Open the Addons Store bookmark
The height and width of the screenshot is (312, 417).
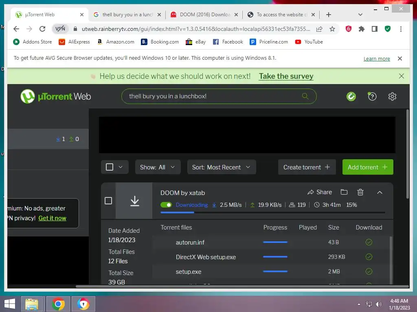(x=33, y=42)
